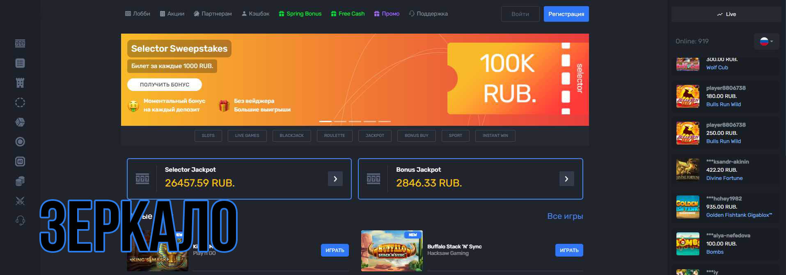Open the Акции menu item
This screenshot has width=786, height=275.
click(x=172, y=14)
